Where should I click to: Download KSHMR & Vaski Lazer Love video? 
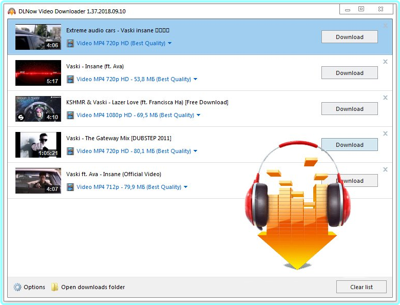(x=349, y=109)
